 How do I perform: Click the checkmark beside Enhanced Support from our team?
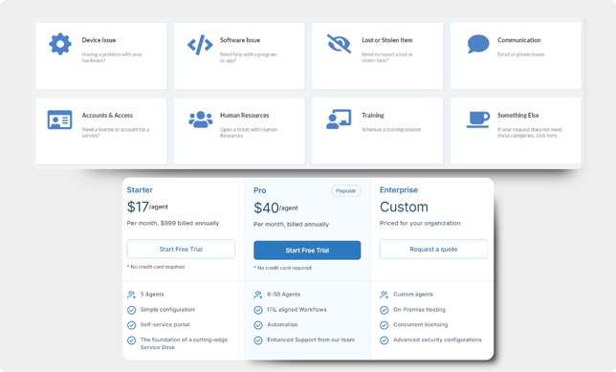coord(258,340)
